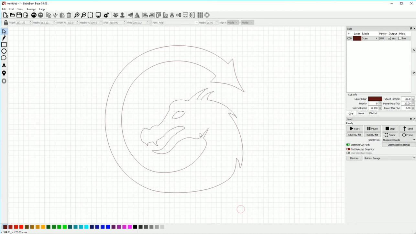The height and width of the screenshot is (234, 416).
Task: Open Optimization Settings
Action: pos(399,145)
